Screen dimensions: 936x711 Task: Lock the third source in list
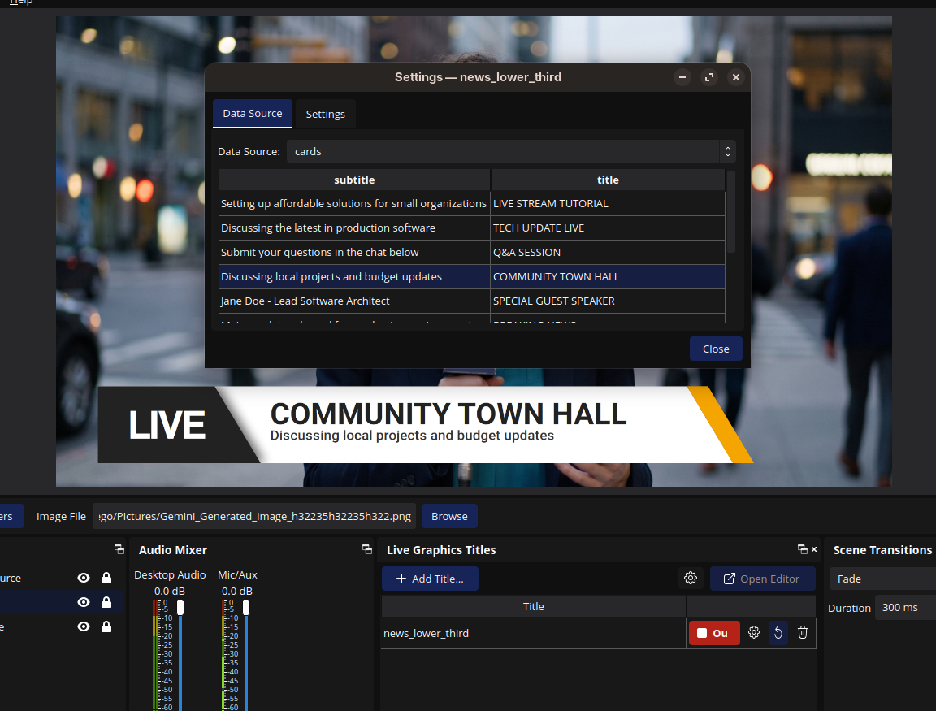click(x=106, y=626)
